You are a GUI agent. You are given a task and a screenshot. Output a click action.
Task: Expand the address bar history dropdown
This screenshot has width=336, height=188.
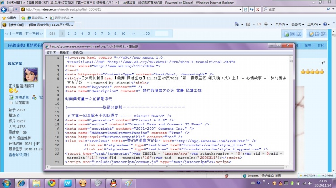(x=240, y=9)
